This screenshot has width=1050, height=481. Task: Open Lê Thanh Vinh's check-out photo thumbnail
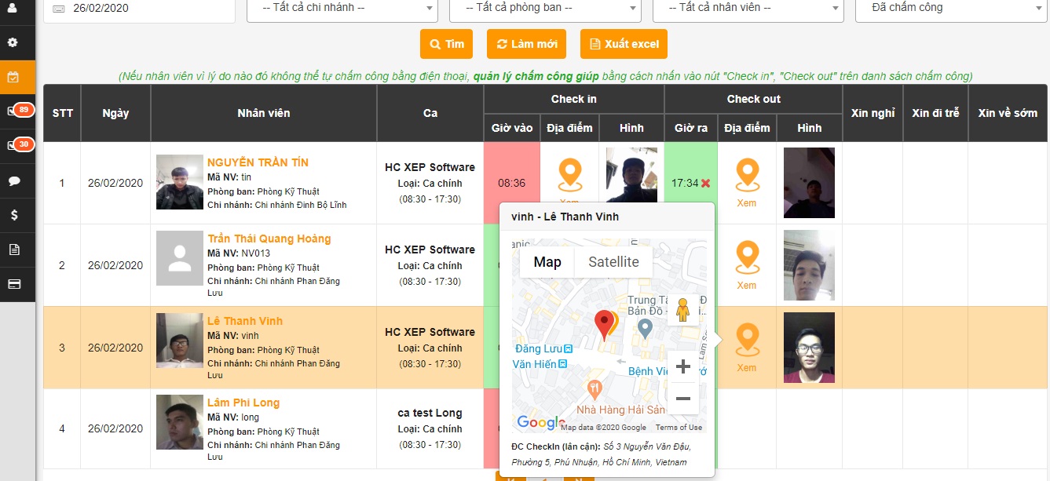click(x=809, y=347)
